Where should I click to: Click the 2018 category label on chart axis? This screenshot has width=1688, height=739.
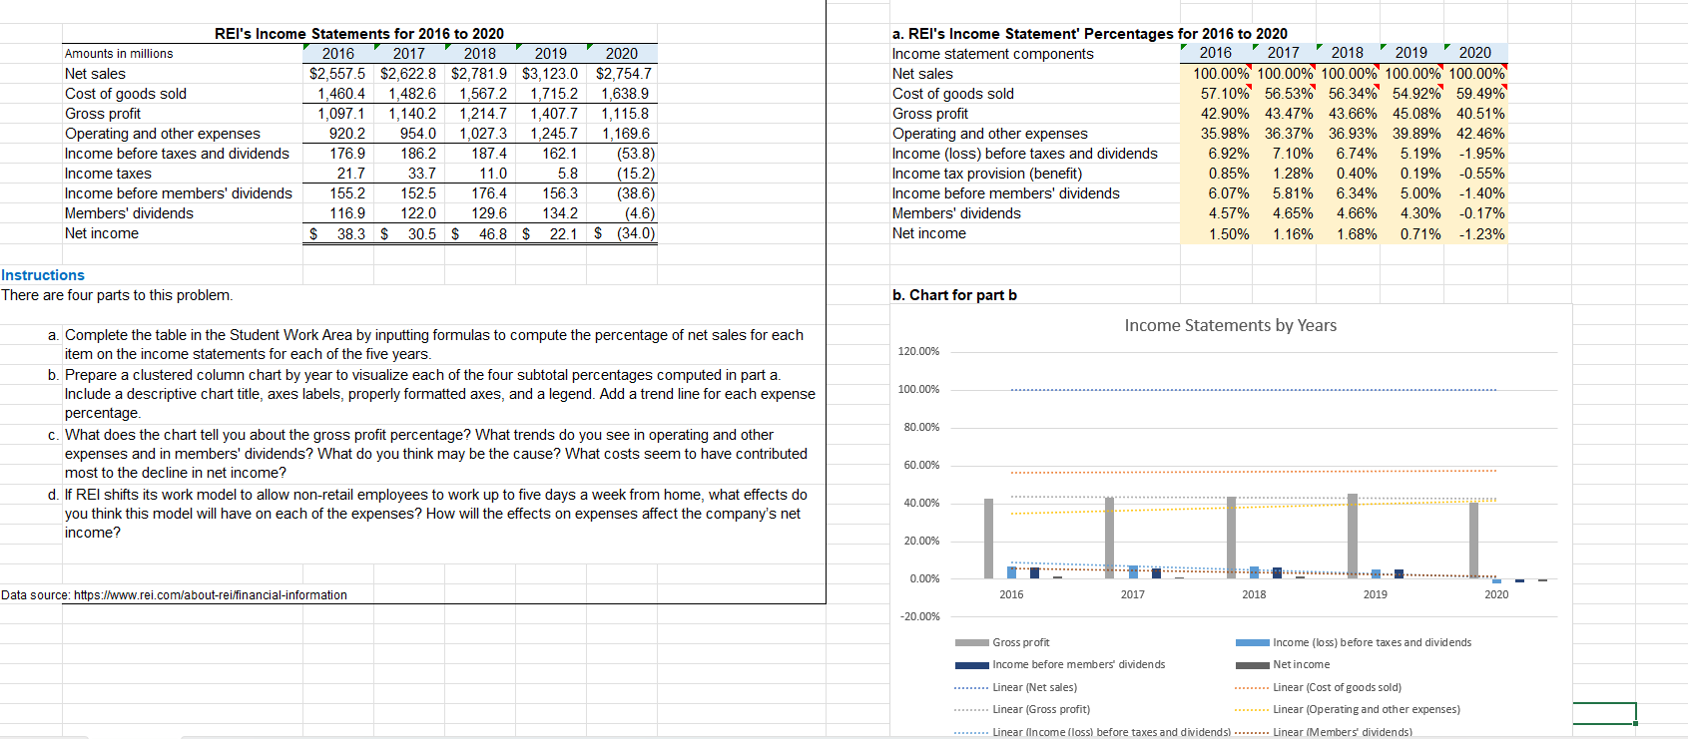(1254, 594)
